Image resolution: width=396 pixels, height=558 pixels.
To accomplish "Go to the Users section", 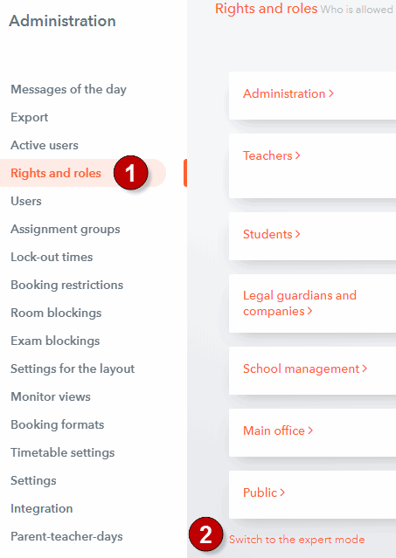I will click(x=26, y=201).
